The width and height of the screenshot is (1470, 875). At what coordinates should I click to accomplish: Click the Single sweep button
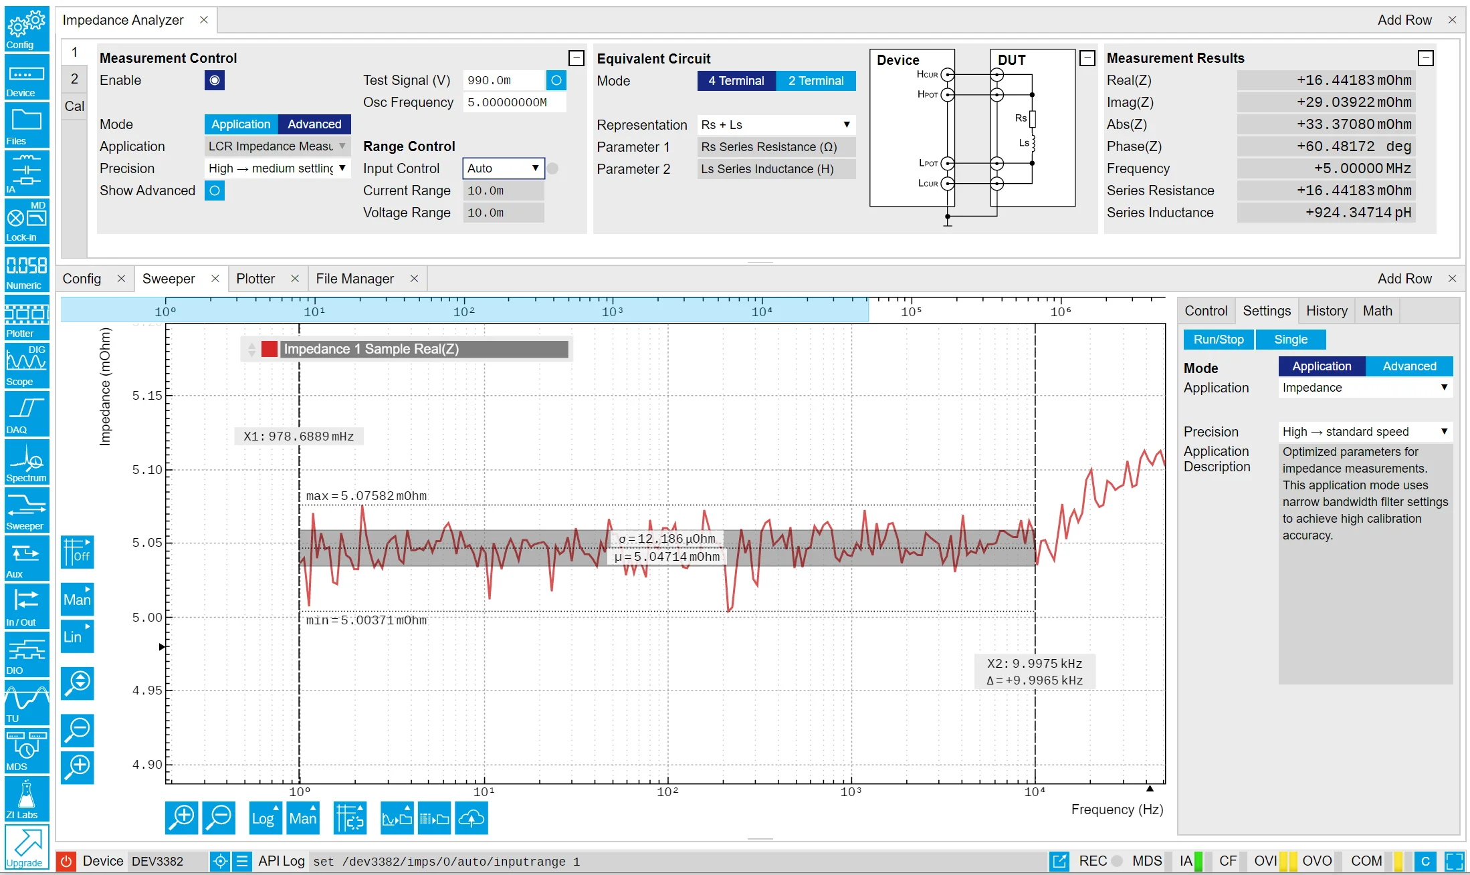pyautogui.click(x=1291, y=340)
